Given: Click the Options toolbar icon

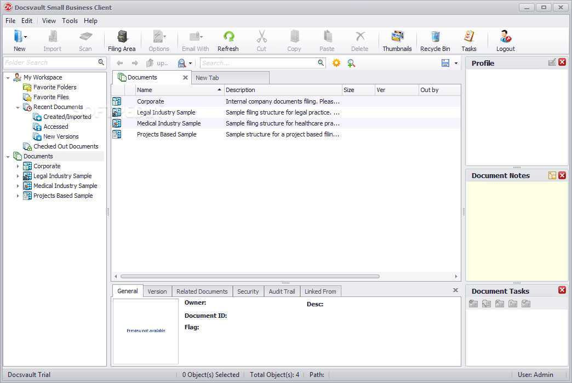Looking at the screenshot, I should [x=158, y=37].
